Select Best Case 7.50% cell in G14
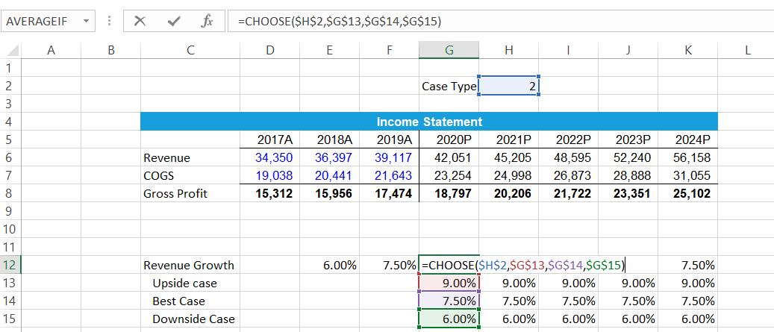This screenshot has height=332, width=774. [x=449, y=301]
